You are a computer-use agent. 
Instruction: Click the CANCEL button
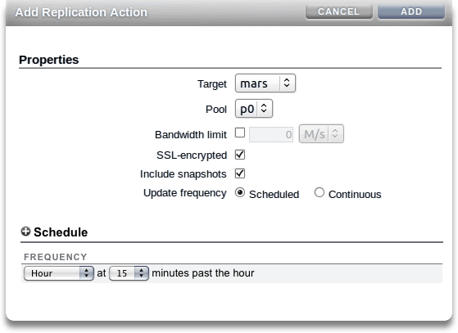coord(339,11)
